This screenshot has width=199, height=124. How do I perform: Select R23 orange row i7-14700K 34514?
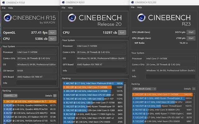(x=162, y=94)
